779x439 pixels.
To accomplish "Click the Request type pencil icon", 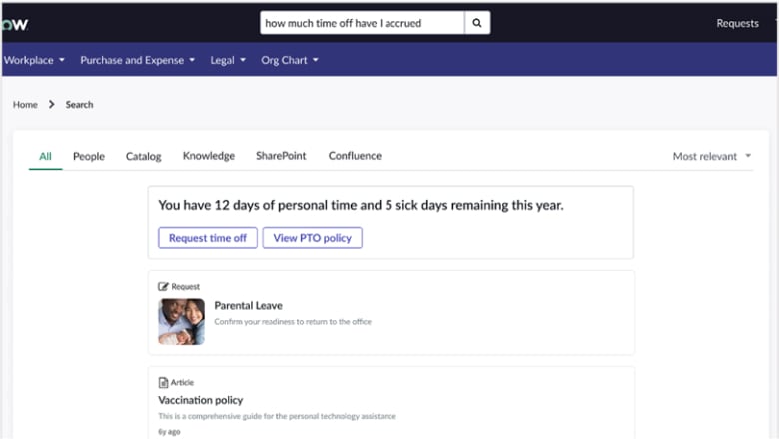I will (x=163, y=286).
